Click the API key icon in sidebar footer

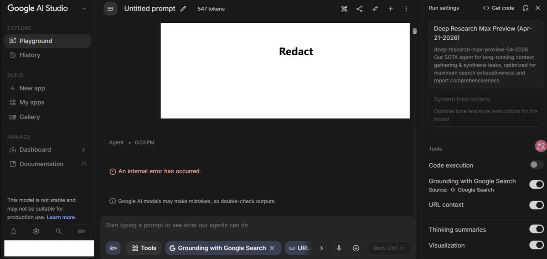tap(82, 231)
